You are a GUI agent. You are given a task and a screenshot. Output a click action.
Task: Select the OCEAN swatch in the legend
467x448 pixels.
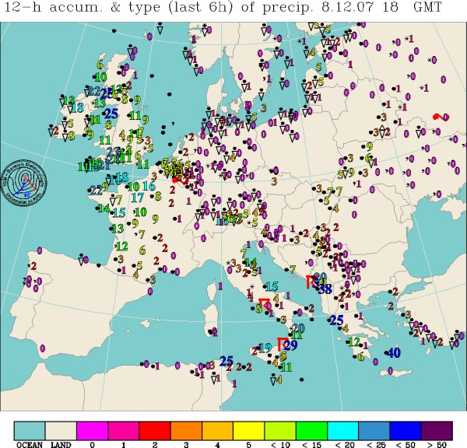click(x=30, y=429)
